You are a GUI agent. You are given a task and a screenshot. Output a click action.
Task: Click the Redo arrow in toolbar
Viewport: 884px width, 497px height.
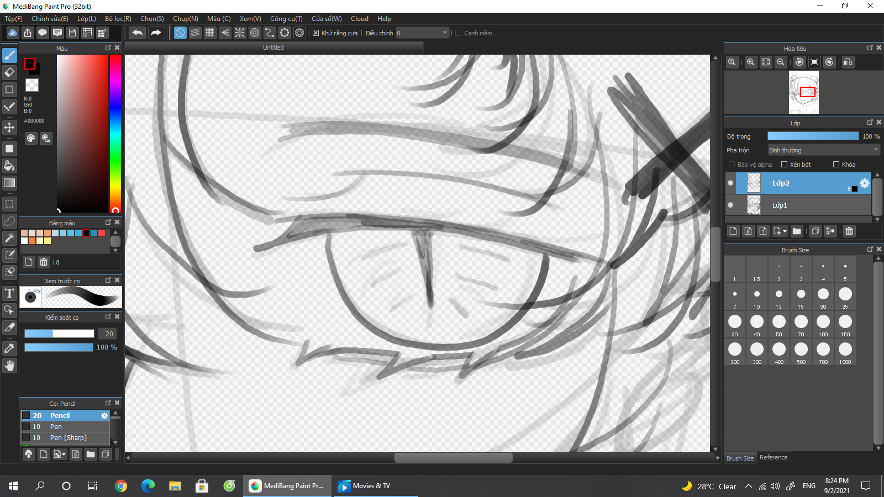(x=156, y=33)
